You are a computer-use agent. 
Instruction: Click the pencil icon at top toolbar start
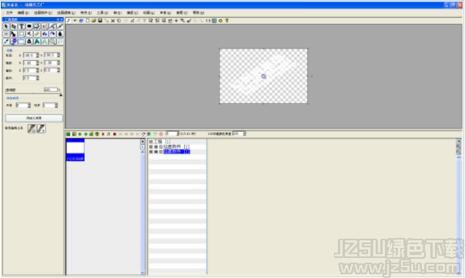coord(69,21)
